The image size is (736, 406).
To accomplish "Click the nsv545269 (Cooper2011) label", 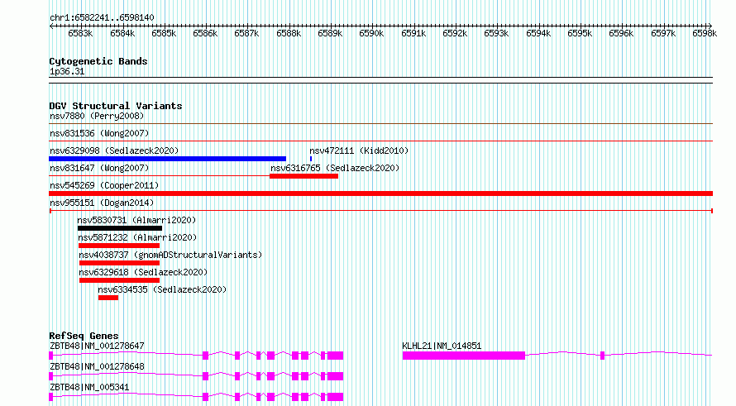I will 104,185.
